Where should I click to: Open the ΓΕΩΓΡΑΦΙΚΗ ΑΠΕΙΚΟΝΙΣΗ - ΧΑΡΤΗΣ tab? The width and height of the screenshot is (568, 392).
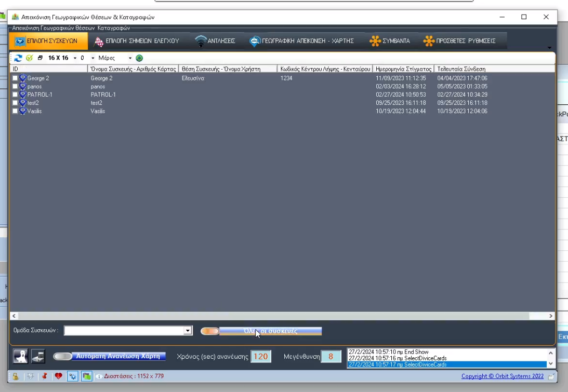coord(301,40)
